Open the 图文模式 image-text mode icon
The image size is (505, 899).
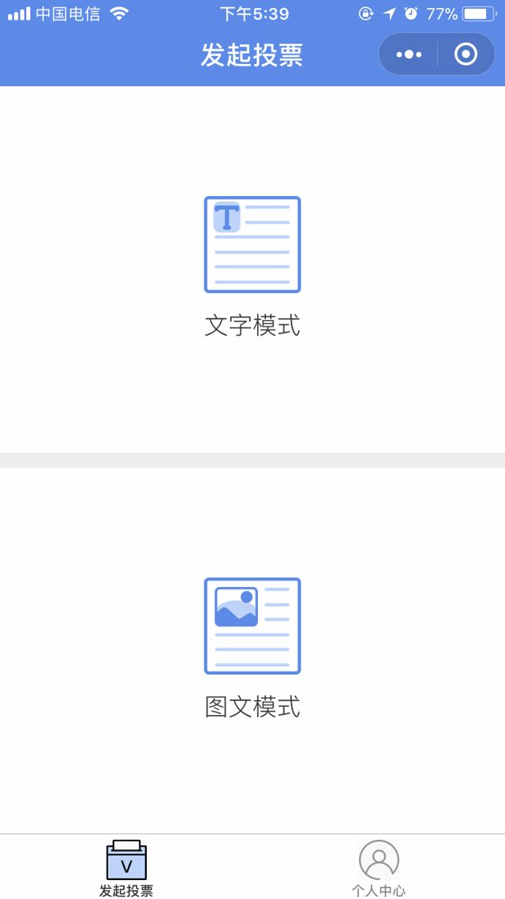point(252,626)
